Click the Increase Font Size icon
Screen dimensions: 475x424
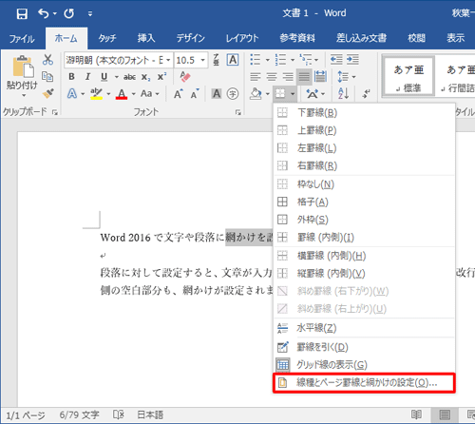coord(179,94)
